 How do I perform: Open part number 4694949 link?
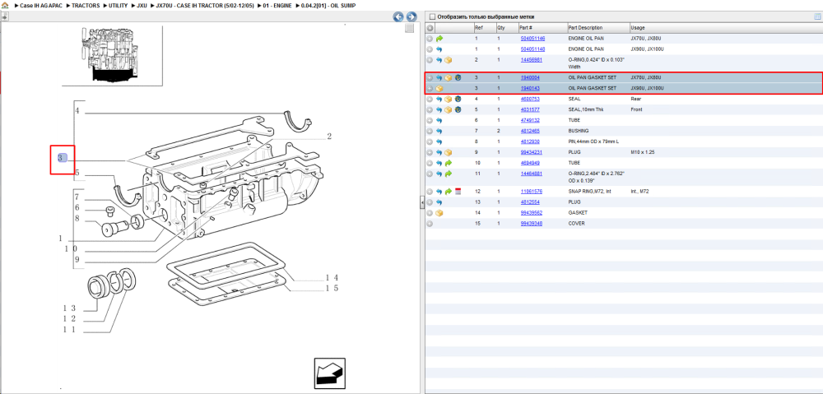[529, 163]
